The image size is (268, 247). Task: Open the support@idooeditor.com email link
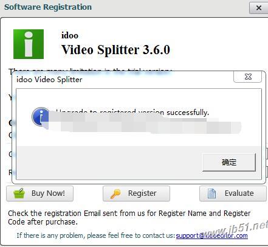tap(211, 235)
